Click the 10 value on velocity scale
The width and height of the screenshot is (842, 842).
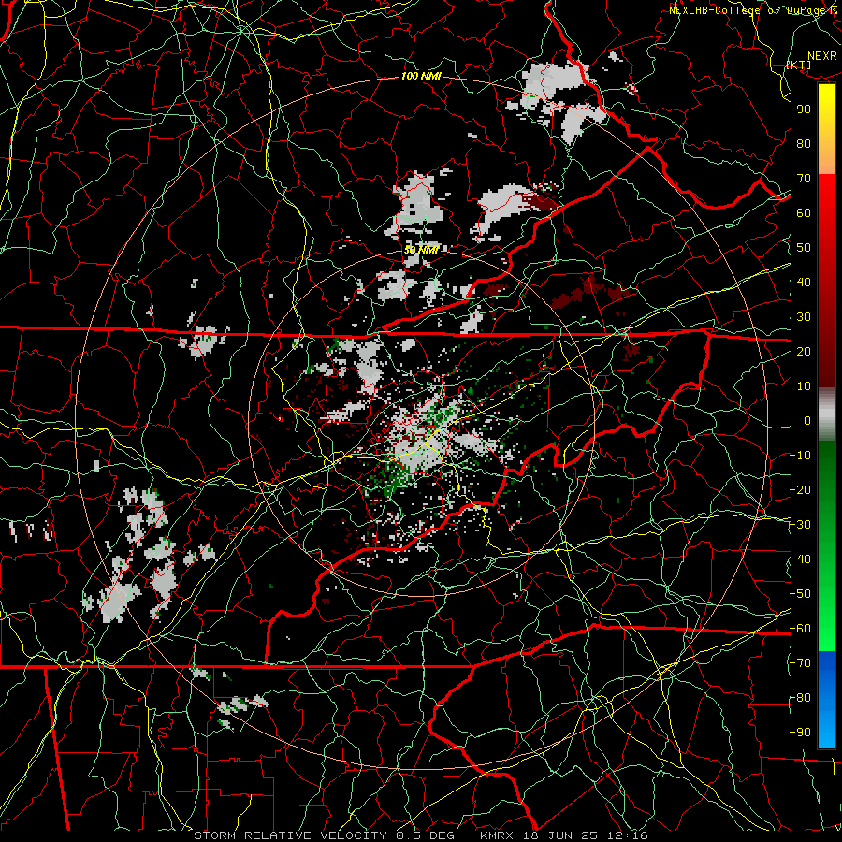(x=804, y=386)
